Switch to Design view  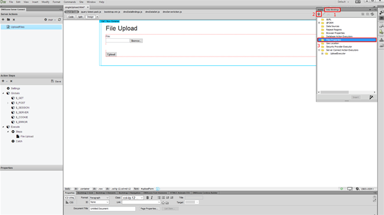pyautogui.click(x=90, y=17)
